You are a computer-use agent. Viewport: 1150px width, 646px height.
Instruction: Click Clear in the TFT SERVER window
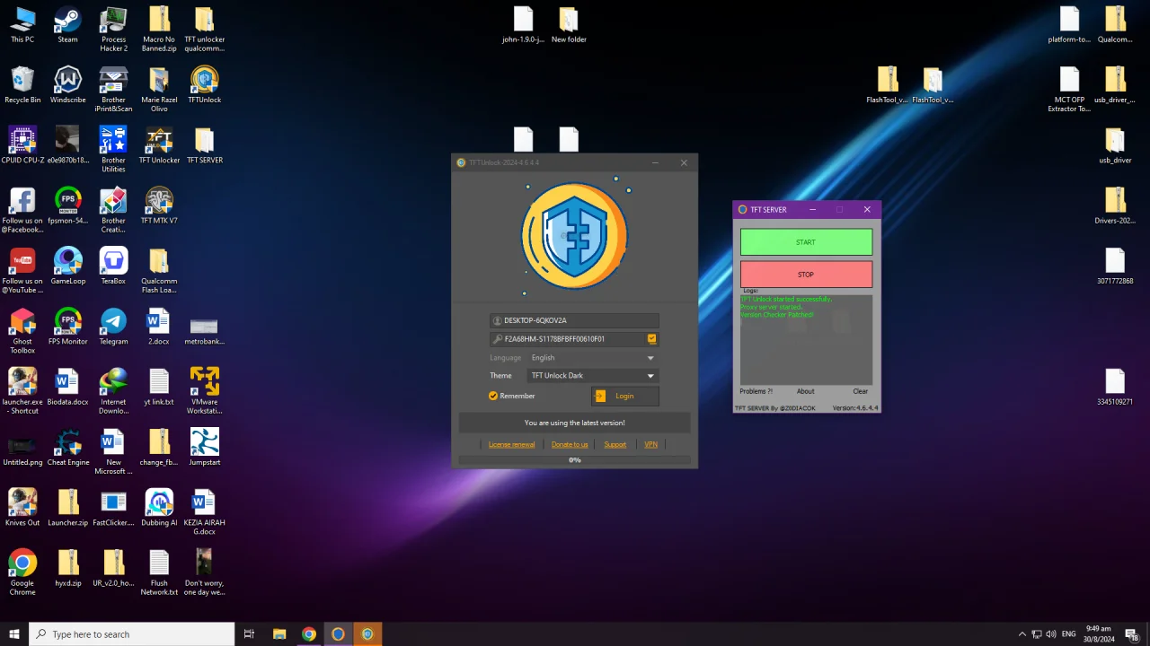pyautogui.click(x=861, y=391)
